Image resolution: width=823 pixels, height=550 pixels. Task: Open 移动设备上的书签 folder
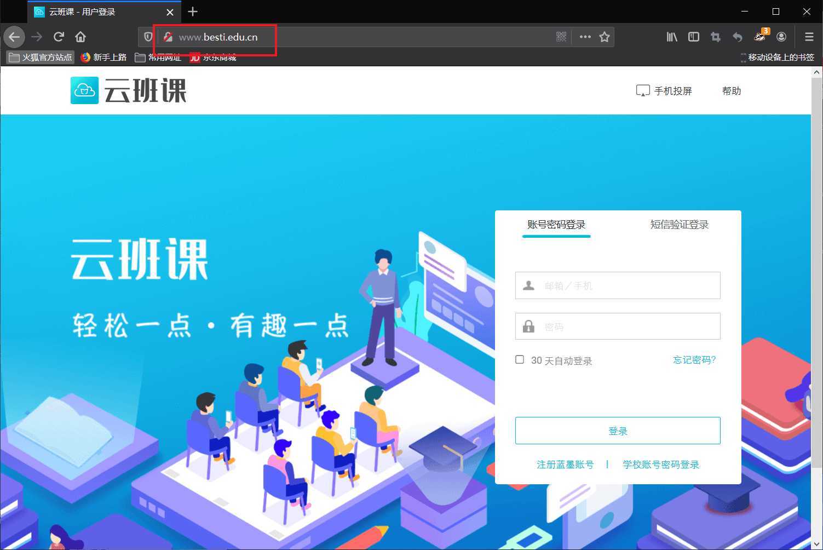[x=778, y=57]
